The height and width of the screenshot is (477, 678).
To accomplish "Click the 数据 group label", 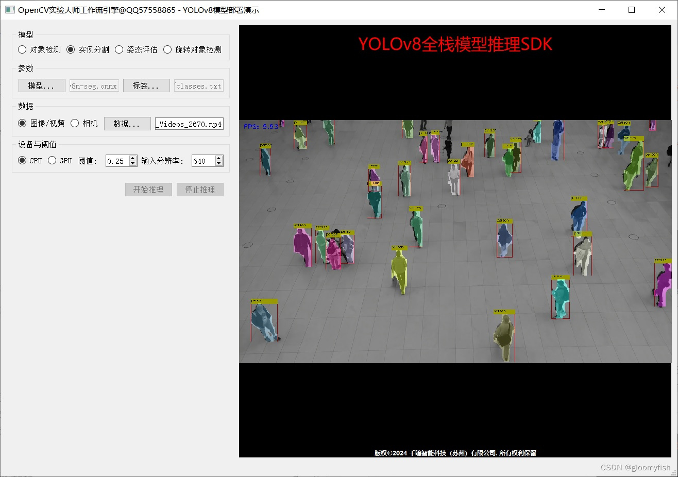I will [x=26, y=106].
